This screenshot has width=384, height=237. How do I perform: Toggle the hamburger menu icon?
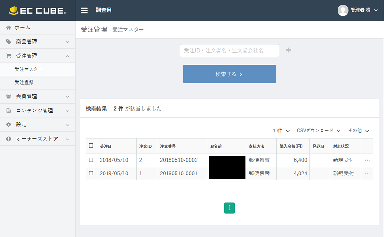point(84,10)
